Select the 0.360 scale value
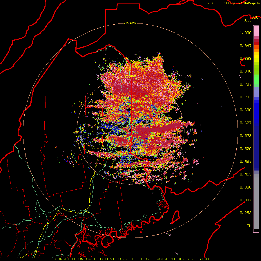This screenshot has width=261, height=261. click(246, 187)
